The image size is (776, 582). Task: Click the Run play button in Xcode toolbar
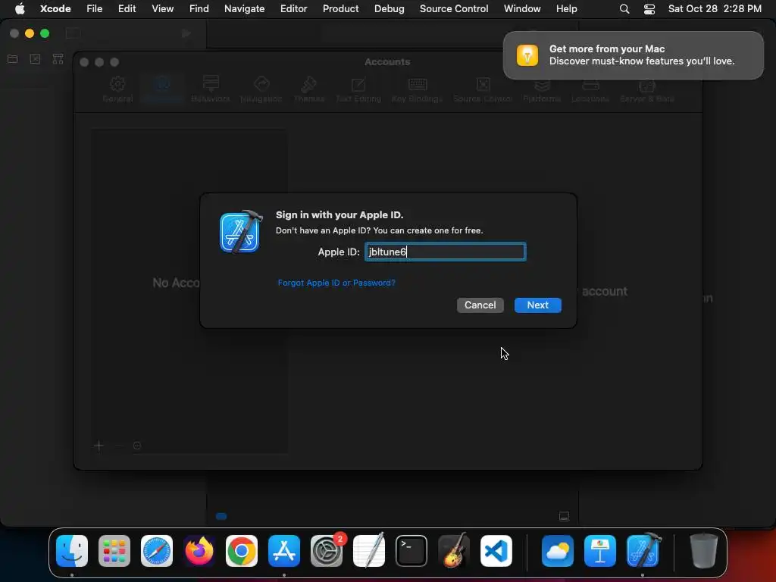pyautogui.click(x=186, y=33)
